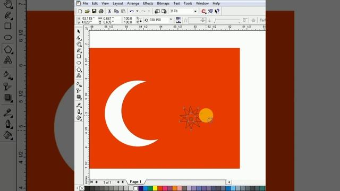Open the File menu
The width and height of the screenshot is (340, 191).
[85, 4]
